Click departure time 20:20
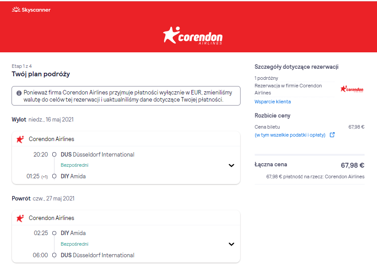The width and height of the screenshot is (377, 267). (x=41, y=154)
